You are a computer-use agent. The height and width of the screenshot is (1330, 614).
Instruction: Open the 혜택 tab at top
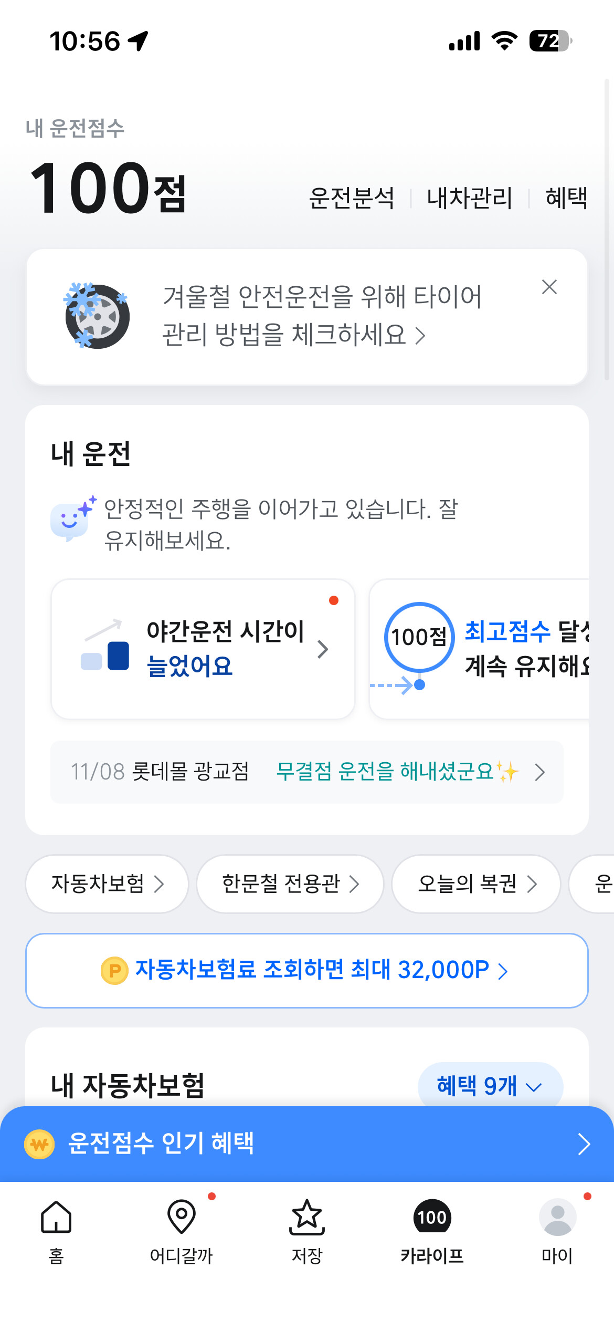(567, 198)
